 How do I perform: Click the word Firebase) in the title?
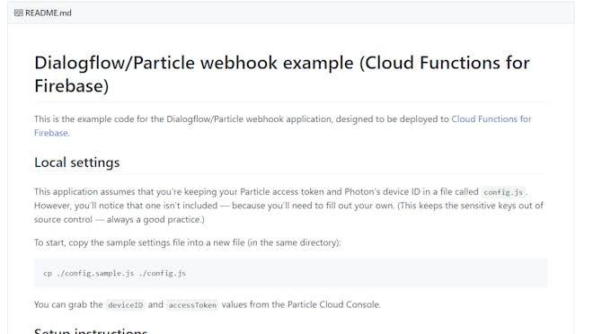point(71,86)
